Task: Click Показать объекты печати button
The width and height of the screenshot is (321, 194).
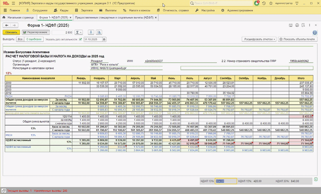Action: point(298,39)
